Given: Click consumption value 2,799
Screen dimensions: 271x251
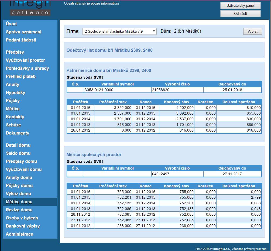Looking at the screenshot, I should tap(256, 197).
